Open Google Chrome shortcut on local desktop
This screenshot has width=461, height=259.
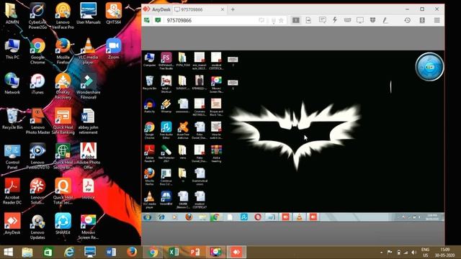(37, 51)
